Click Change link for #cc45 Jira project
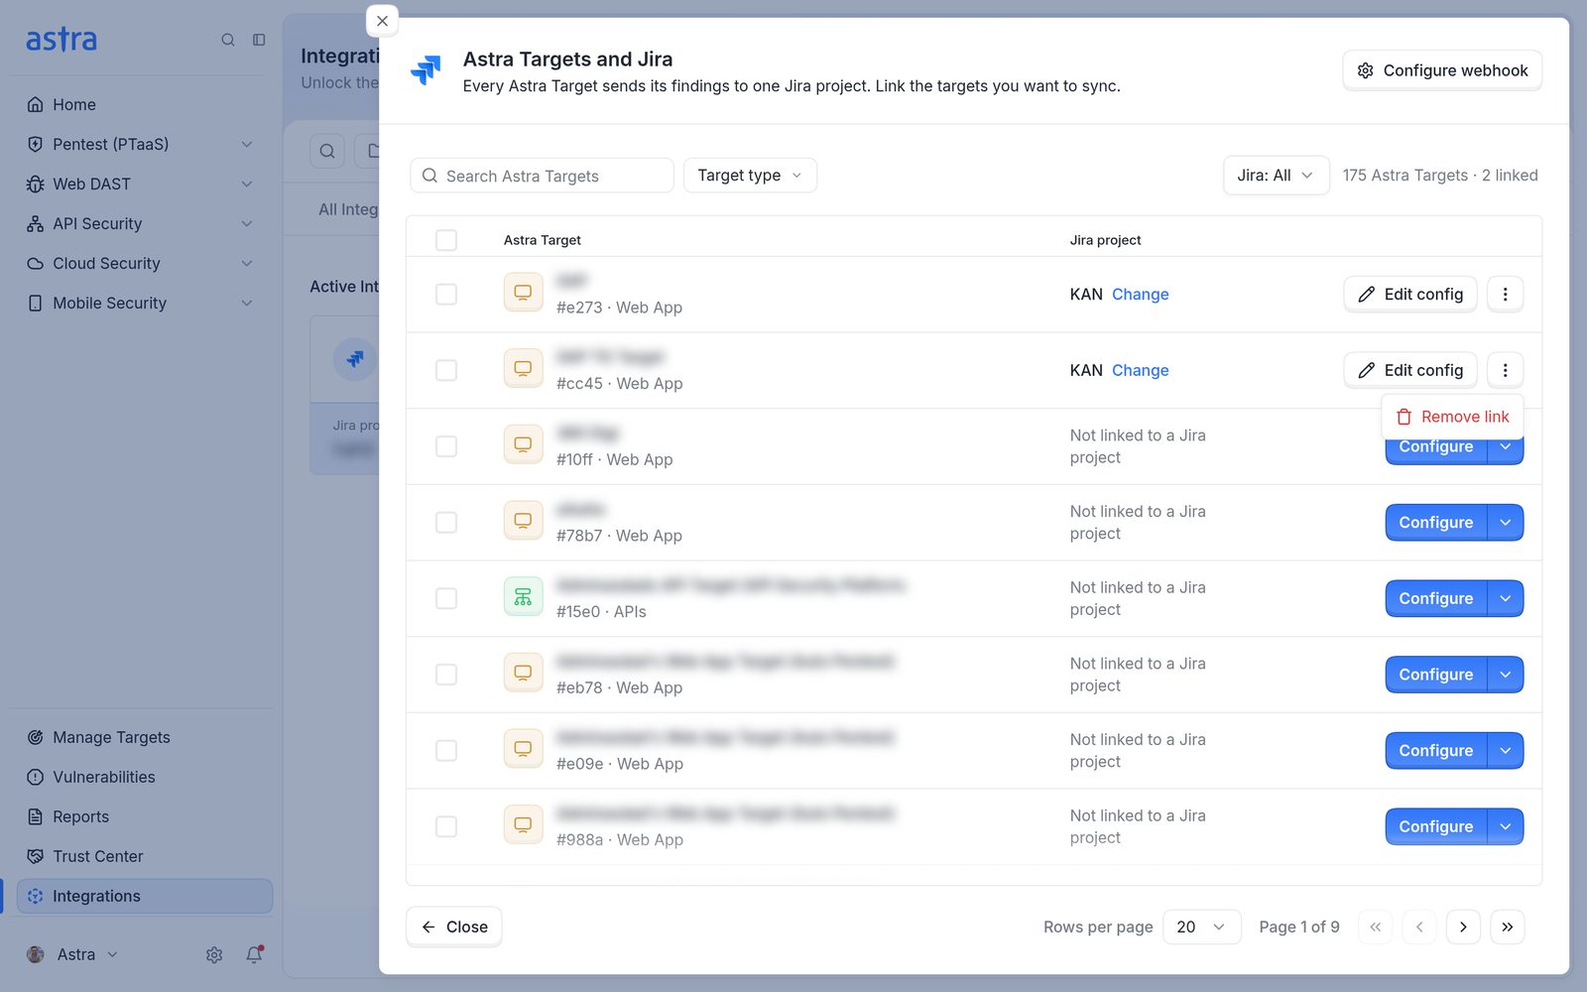This screenshot has height=992, width=1587. pos(1140,370)
